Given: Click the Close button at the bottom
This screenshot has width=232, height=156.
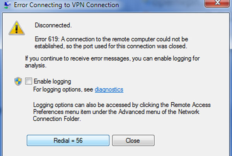Looking at the screenshot, I should pyautogui.click(x=133, y=140).
